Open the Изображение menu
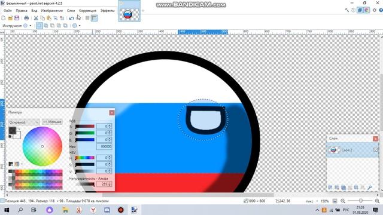This screenshot has height=215, width=383. point(52,11)
